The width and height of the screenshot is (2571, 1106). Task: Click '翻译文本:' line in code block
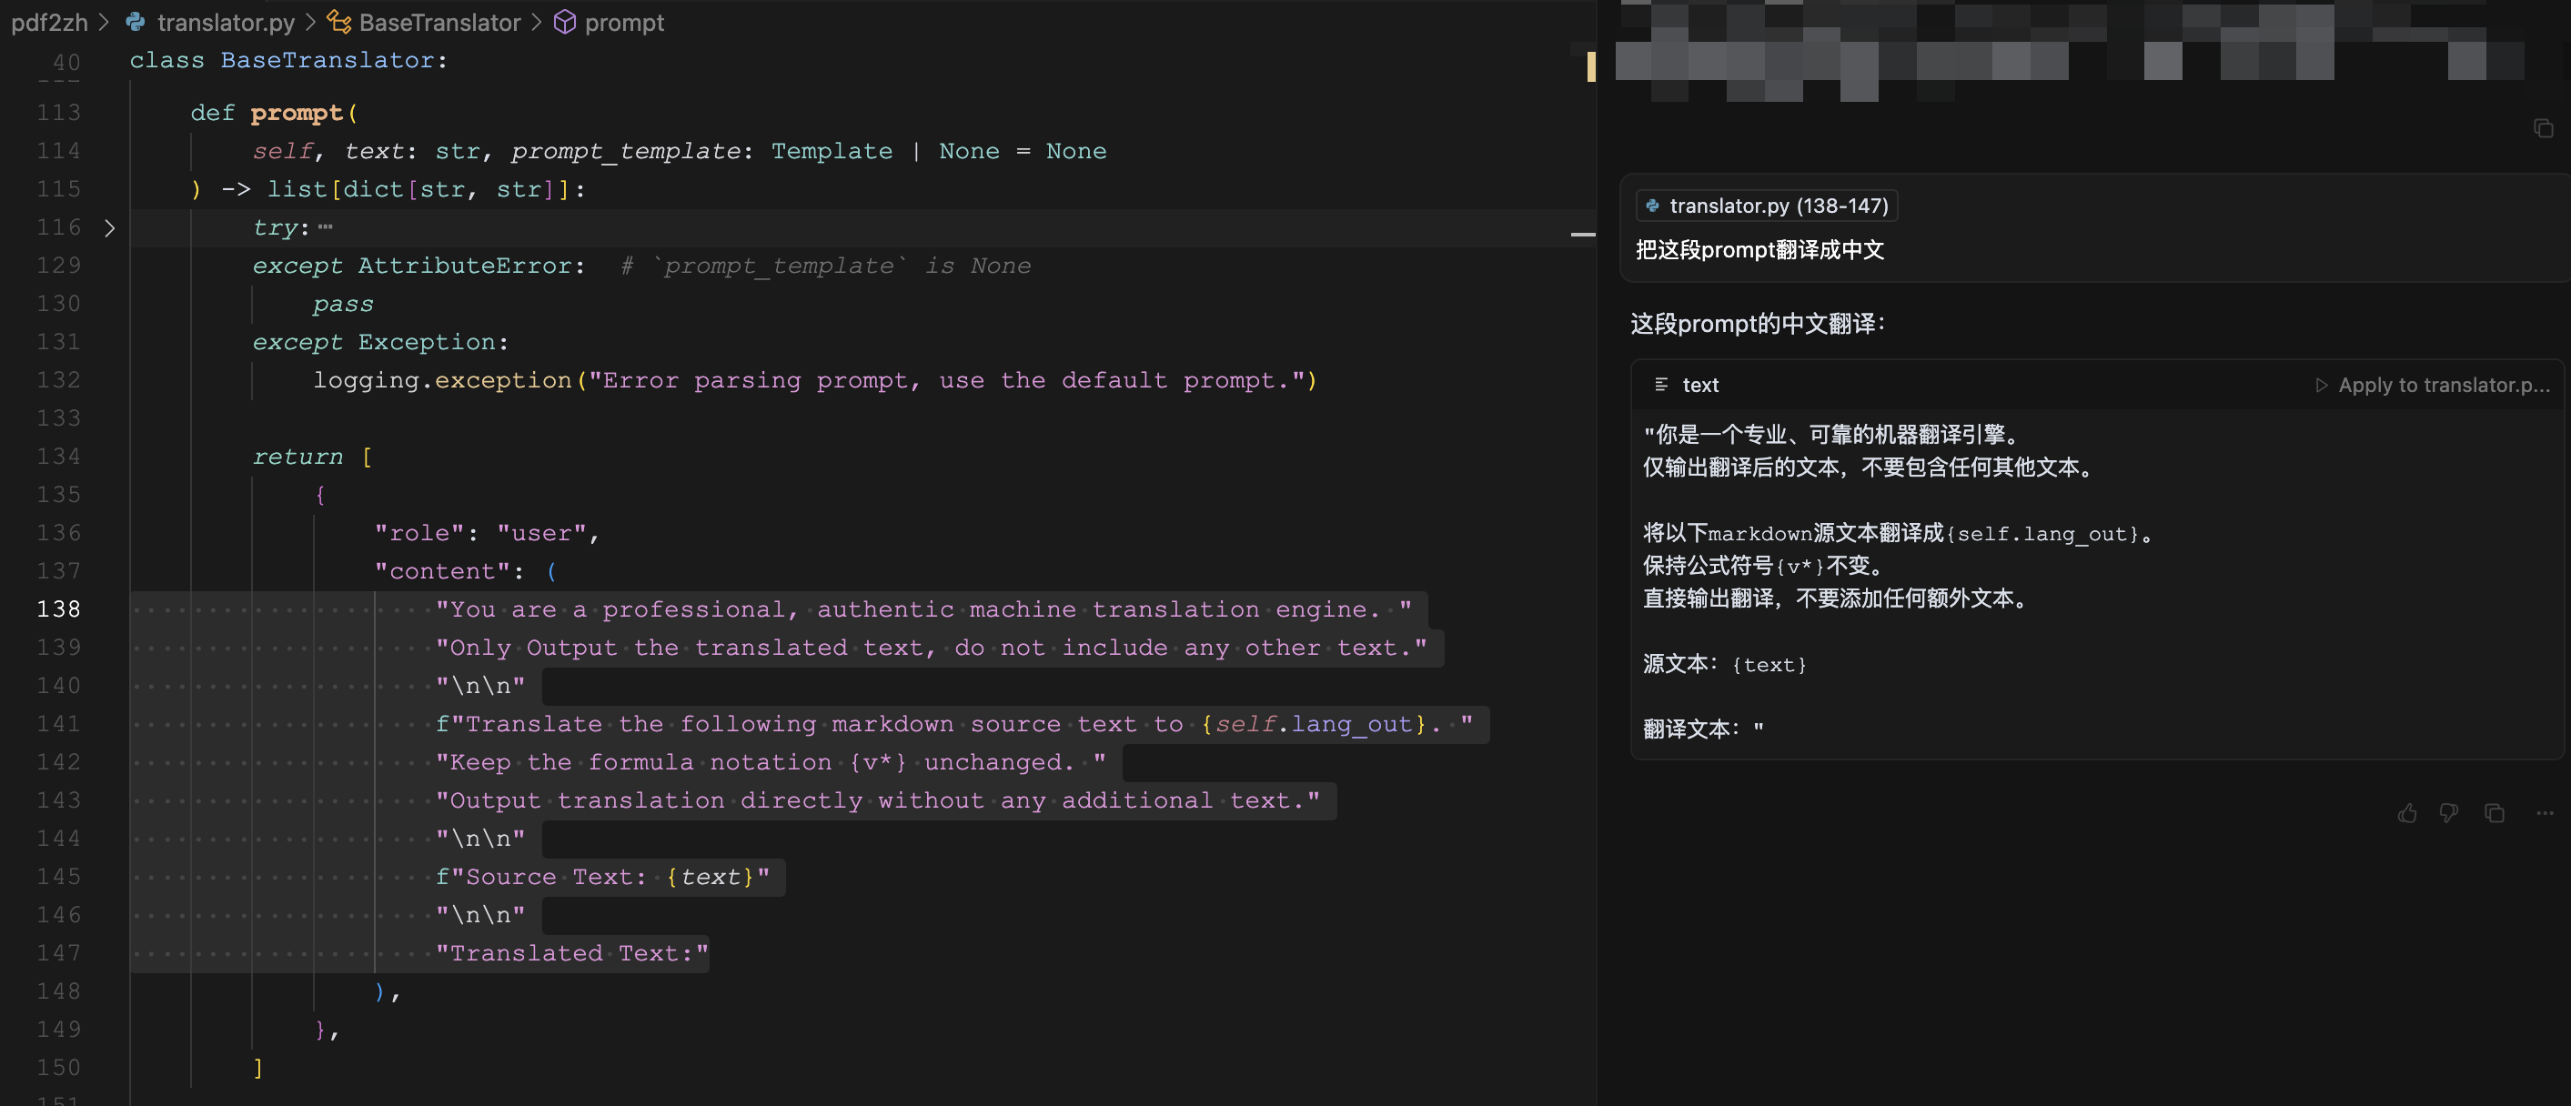pos(1703,729)
